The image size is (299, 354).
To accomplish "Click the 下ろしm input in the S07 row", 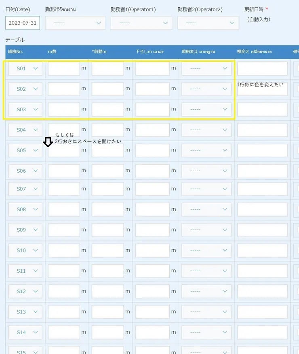I will (x=152, y=189).
